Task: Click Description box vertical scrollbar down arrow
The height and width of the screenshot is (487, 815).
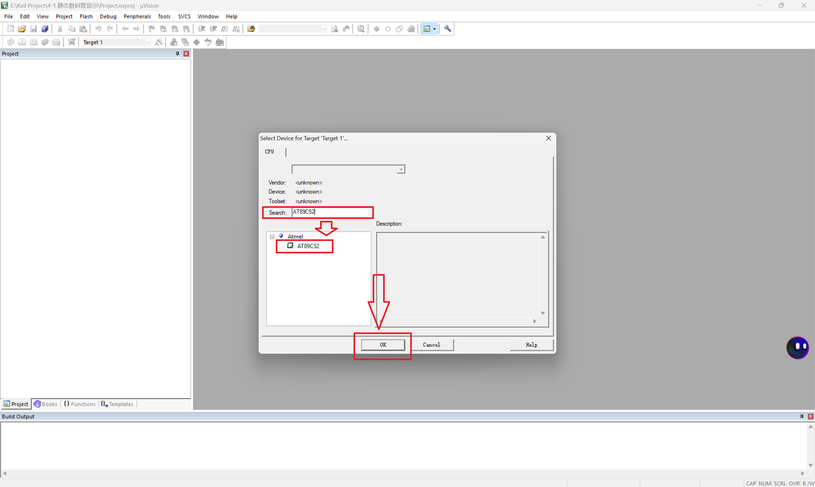Action: pos(543,313)
